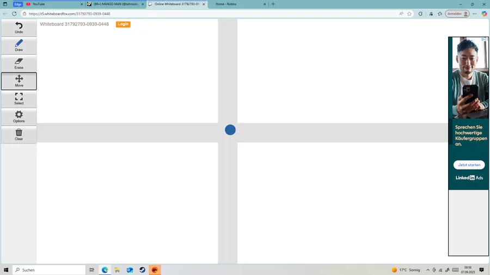Open the ad choices icon
Viewport: 490px width, 275px height.
click(483, 39)
